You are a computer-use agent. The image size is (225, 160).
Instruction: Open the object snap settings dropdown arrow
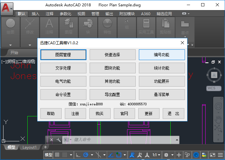[125, 155]
